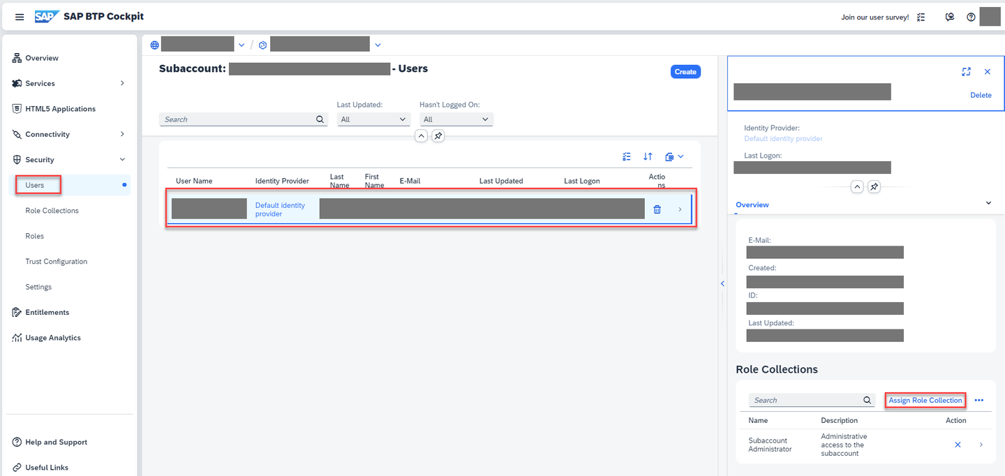Click the E-Mail column header
This screenshot has height=476, width=1005.
(x=410, y=181)
